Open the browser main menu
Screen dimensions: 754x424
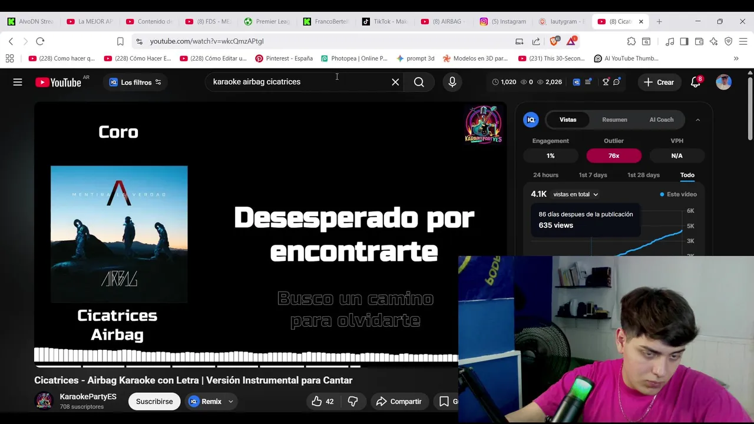pos(743,41)
